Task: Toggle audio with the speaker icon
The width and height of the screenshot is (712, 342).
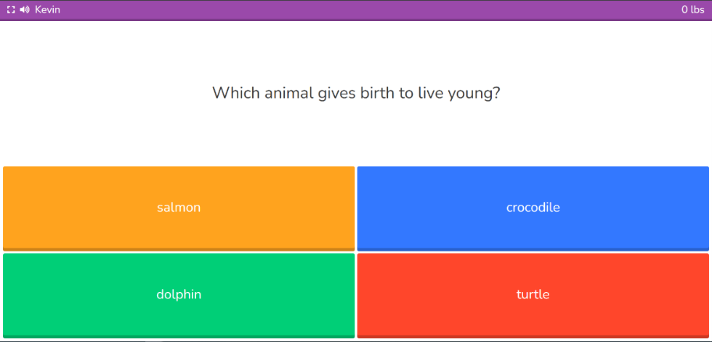Action: pyautogui.click(x=25, y=10)
